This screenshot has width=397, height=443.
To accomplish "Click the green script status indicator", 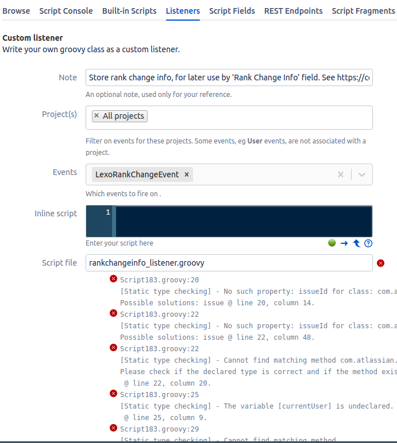I will point(332,243).
